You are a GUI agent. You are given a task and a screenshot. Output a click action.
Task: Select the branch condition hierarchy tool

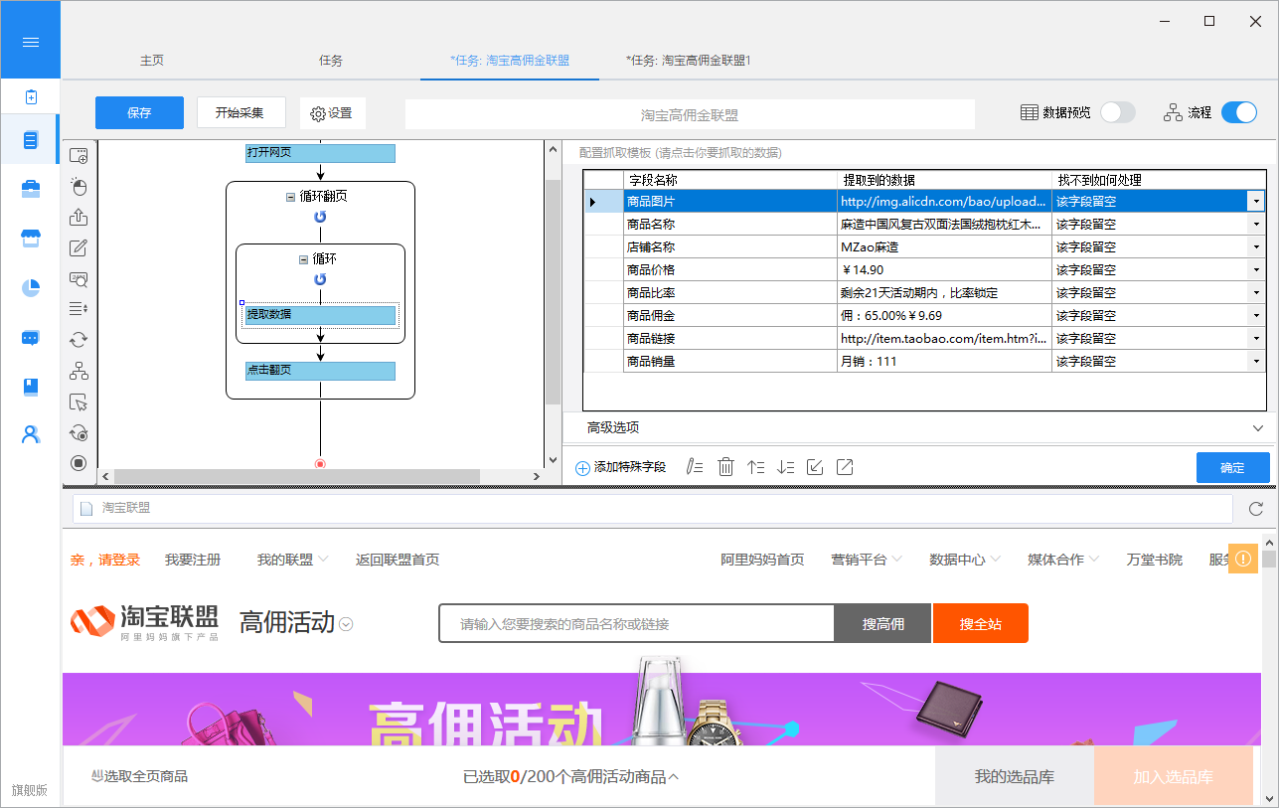click(79, 372)
